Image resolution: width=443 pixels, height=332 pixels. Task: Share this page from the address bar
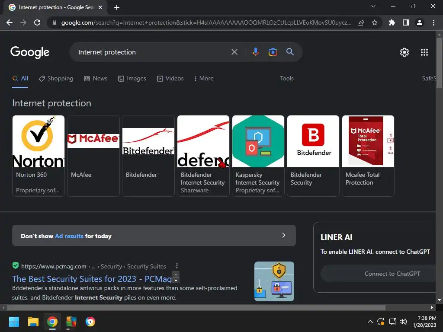(361, 22)
